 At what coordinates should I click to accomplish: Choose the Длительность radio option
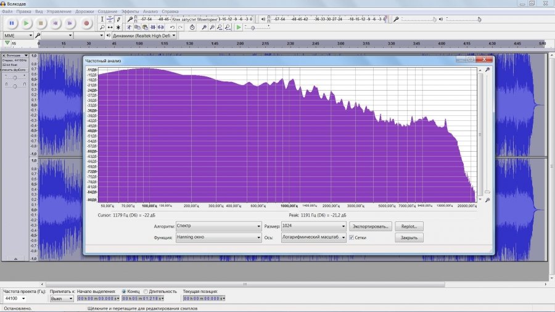click(x=146, y=291)
